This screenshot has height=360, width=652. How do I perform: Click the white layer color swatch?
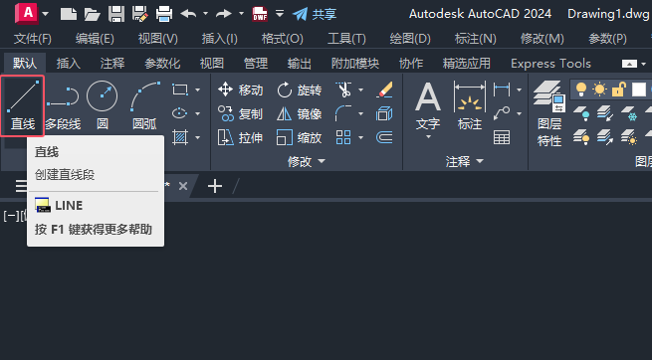639,90
